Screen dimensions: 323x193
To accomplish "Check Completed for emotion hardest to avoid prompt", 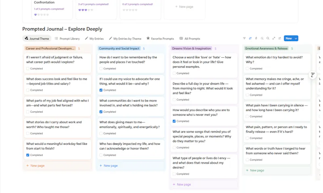I will click(247, 68).
